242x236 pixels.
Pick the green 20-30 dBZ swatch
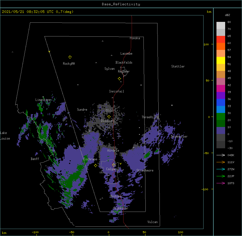click(221, 117)
